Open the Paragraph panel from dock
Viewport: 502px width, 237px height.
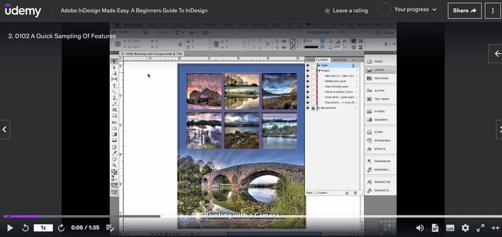pos(380,161)
